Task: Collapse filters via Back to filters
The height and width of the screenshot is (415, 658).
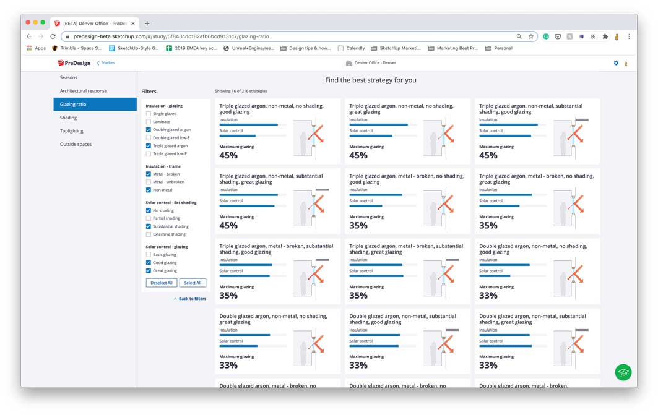Action: 190,299
